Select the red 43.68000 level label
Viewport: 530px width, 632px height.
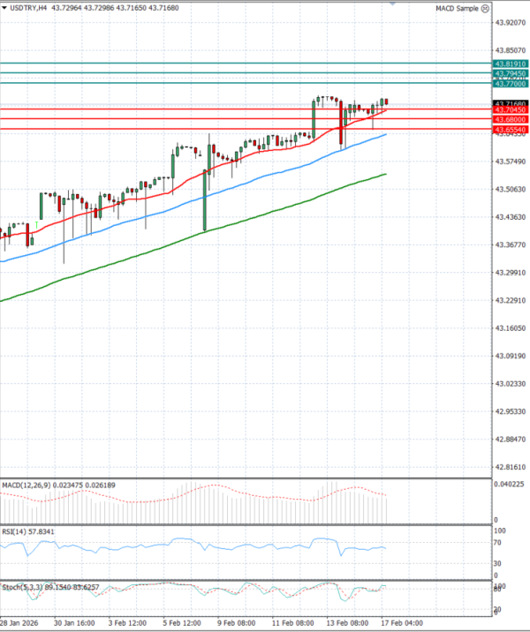(511, 119)
